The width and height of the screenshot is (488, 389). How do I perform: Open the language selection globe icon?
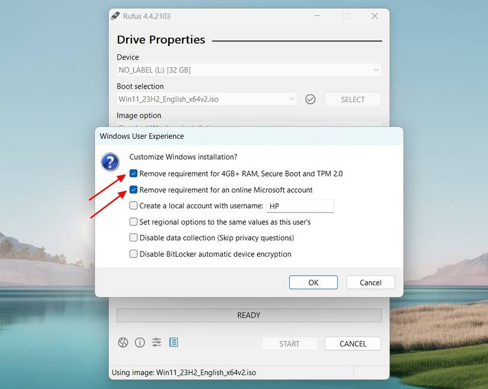(123, 342)
